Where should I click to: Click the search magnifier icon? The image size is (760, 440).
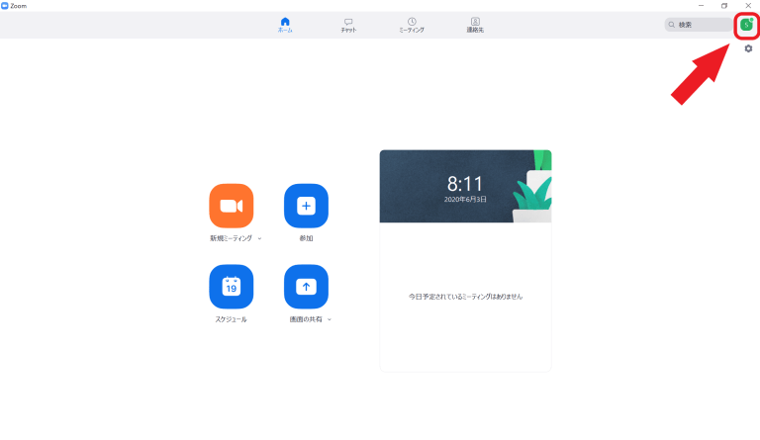click(672, 25)
